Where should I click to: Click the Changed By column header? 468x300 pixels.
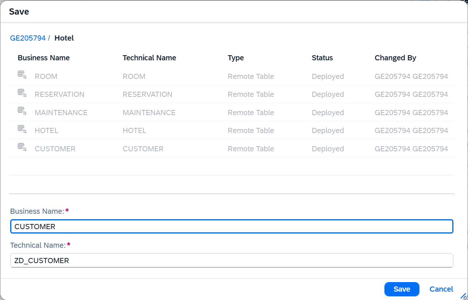pyautogui.click(x=395, y=58)
